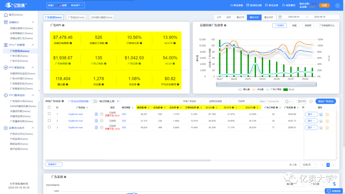The image size is (345, 194).
Task: Click the customer service headset icon
Action: point(232,5)
